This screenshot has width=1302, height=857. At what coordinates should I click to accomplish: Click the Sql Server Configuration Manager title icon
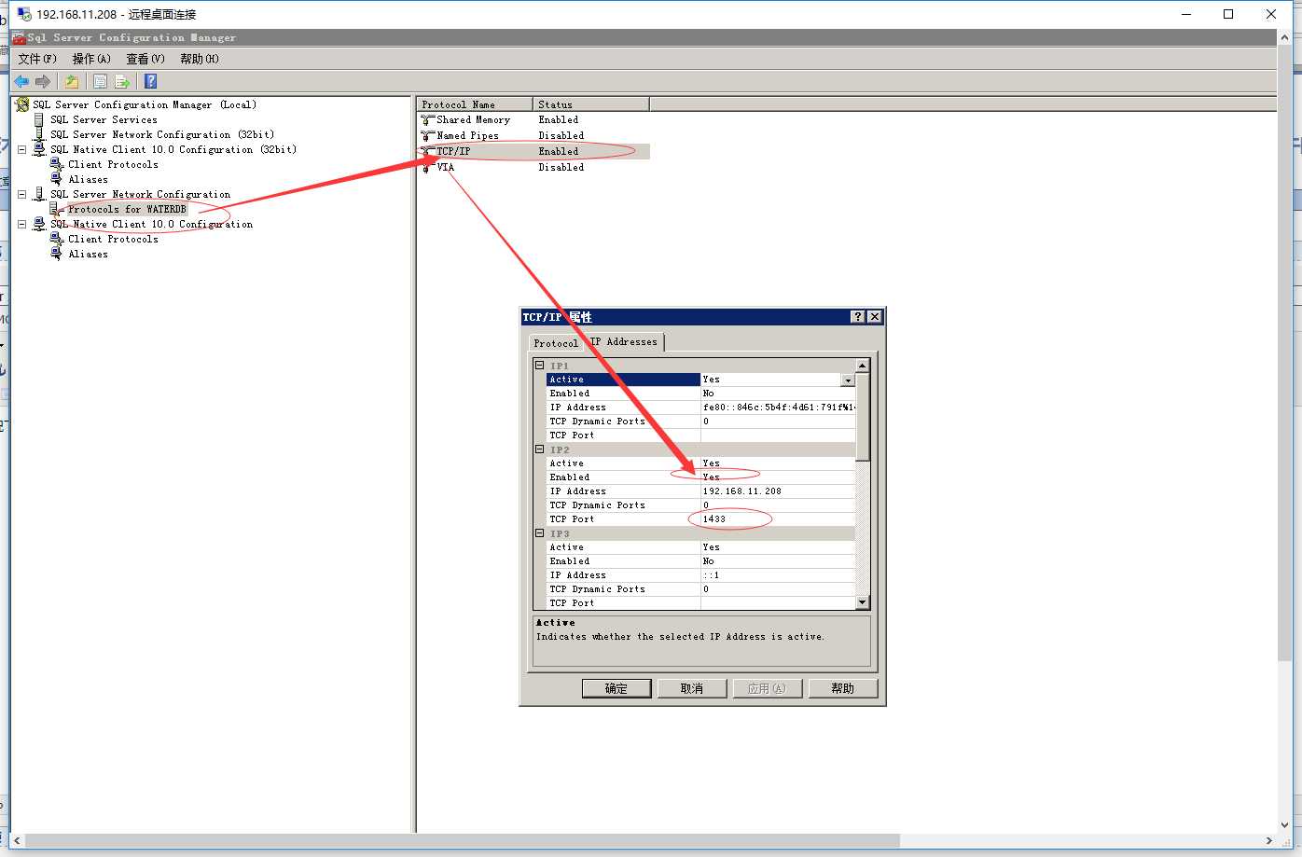click(19, 37)
